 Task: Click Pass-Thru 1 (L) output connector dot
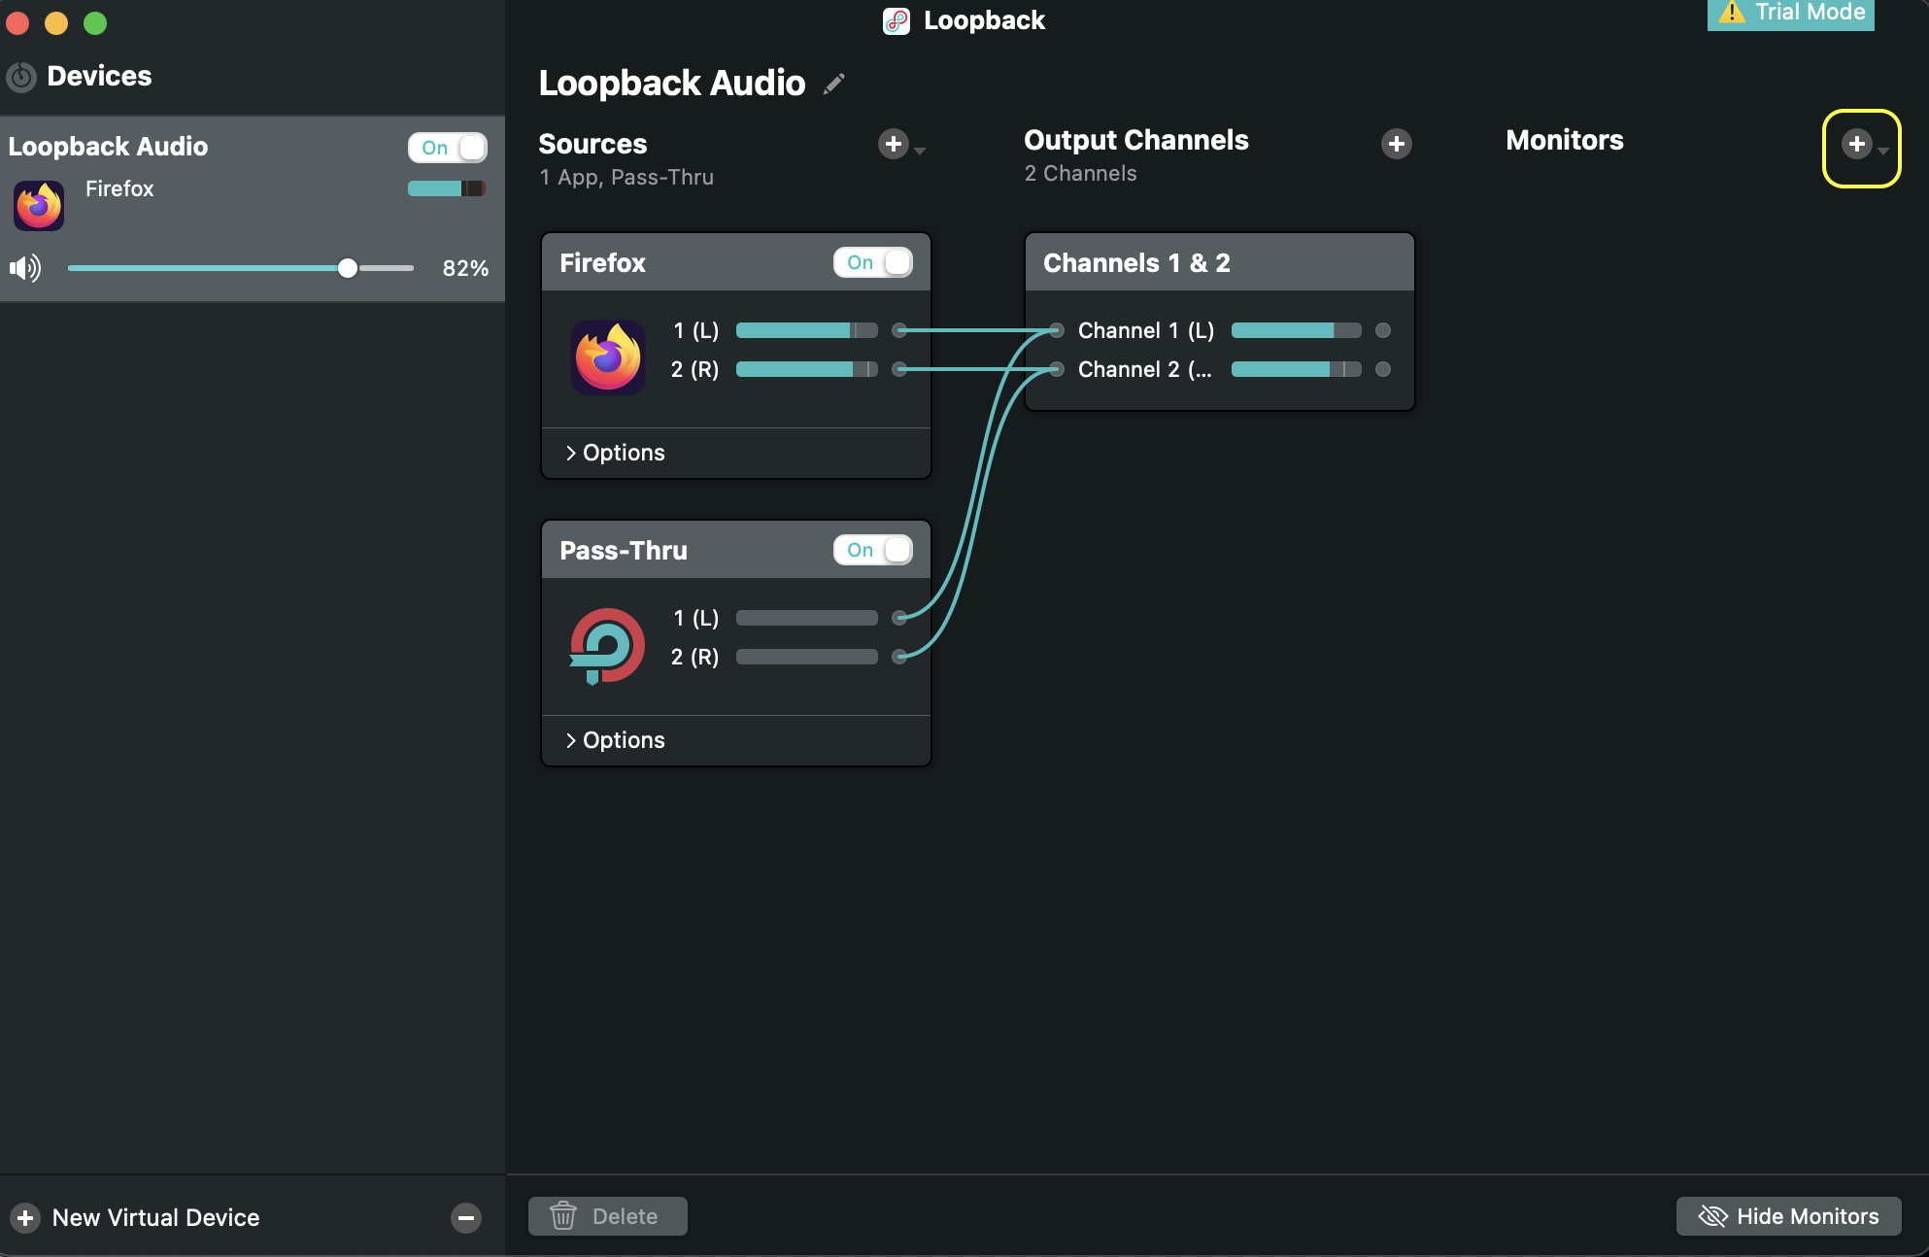[899, 618]
